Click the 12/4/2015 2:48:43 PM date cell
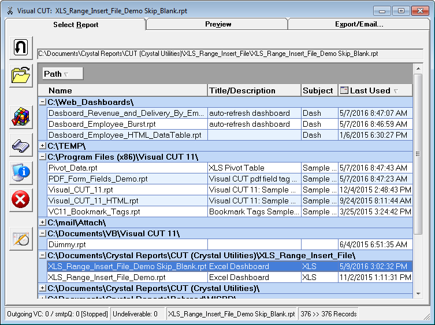 point(375,190)
